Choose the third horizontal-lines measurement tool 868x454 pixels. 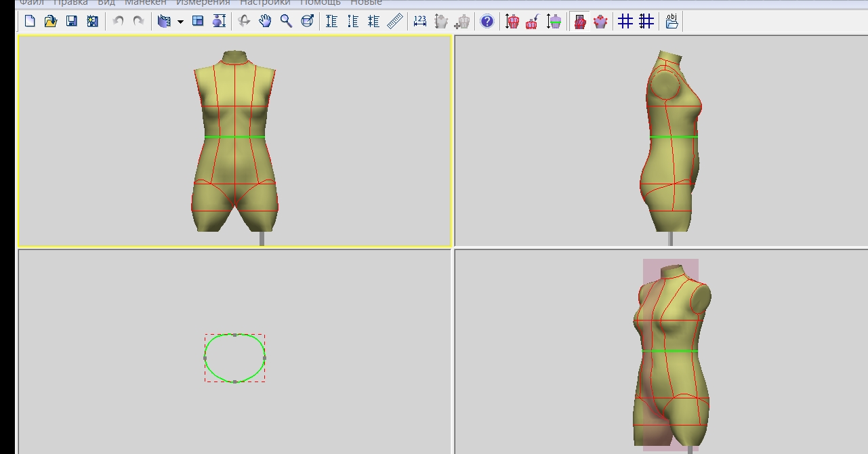coord(373,21)
